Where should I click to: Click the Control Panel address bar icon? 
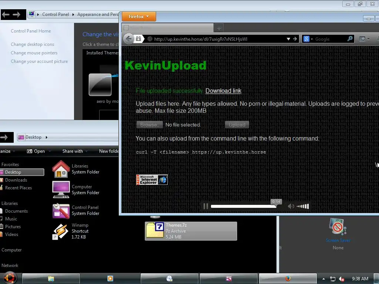point(31,14)
